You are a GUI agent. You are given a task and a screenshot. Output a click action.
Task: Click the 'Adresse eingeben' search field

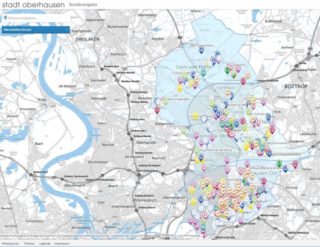click(36, 18)
